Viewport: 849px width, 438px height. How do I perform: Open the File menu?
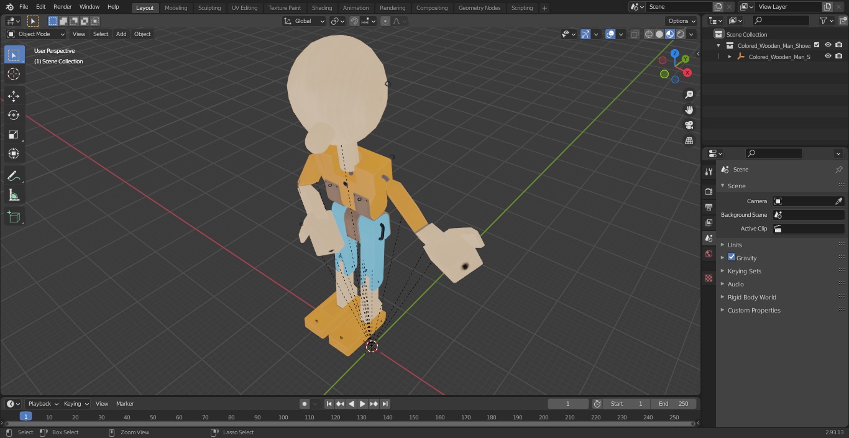24,7
